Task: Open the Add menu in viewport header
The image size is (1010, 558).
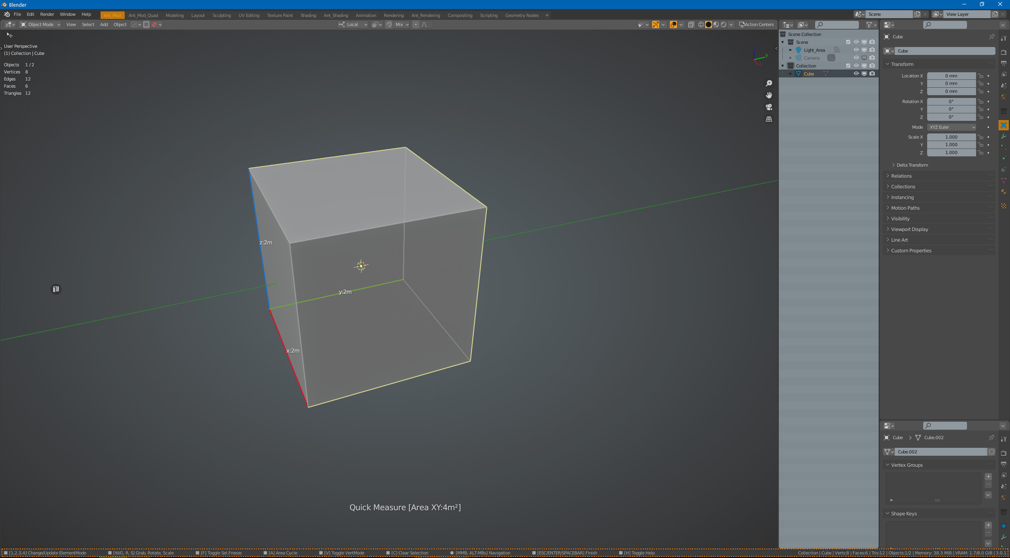Action: point(104,24)
